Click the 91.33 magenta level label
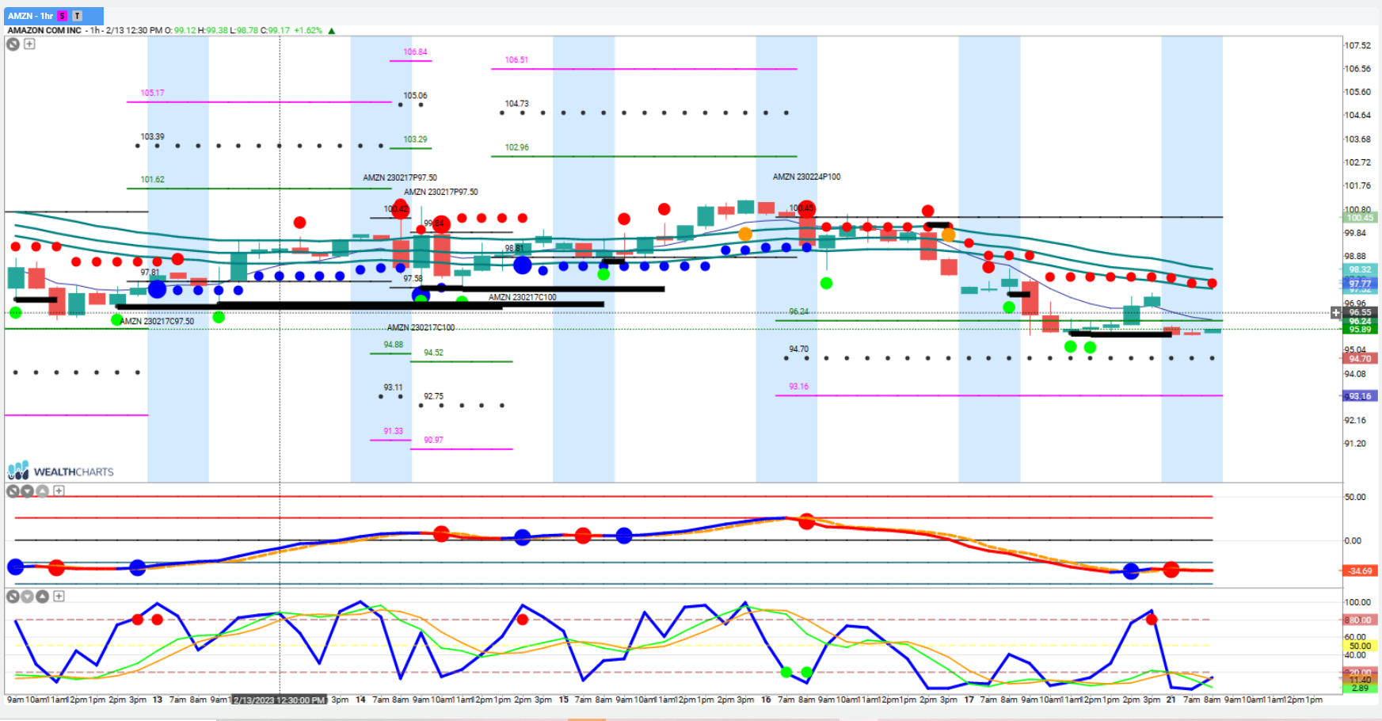The image size is (1382, 721). coord(393,431)
